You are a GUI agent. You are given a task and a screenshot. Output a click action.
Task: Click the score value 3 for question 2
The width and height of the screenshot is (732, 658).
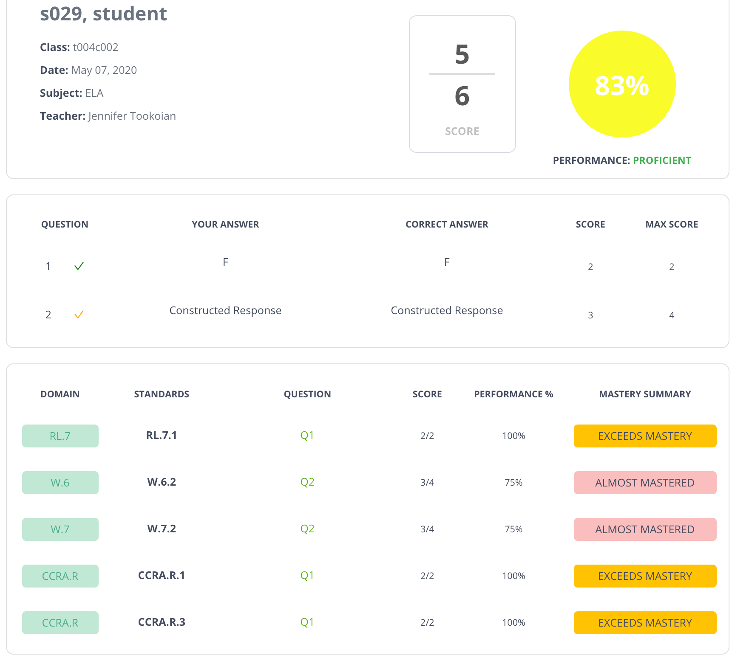click(590, 315)
